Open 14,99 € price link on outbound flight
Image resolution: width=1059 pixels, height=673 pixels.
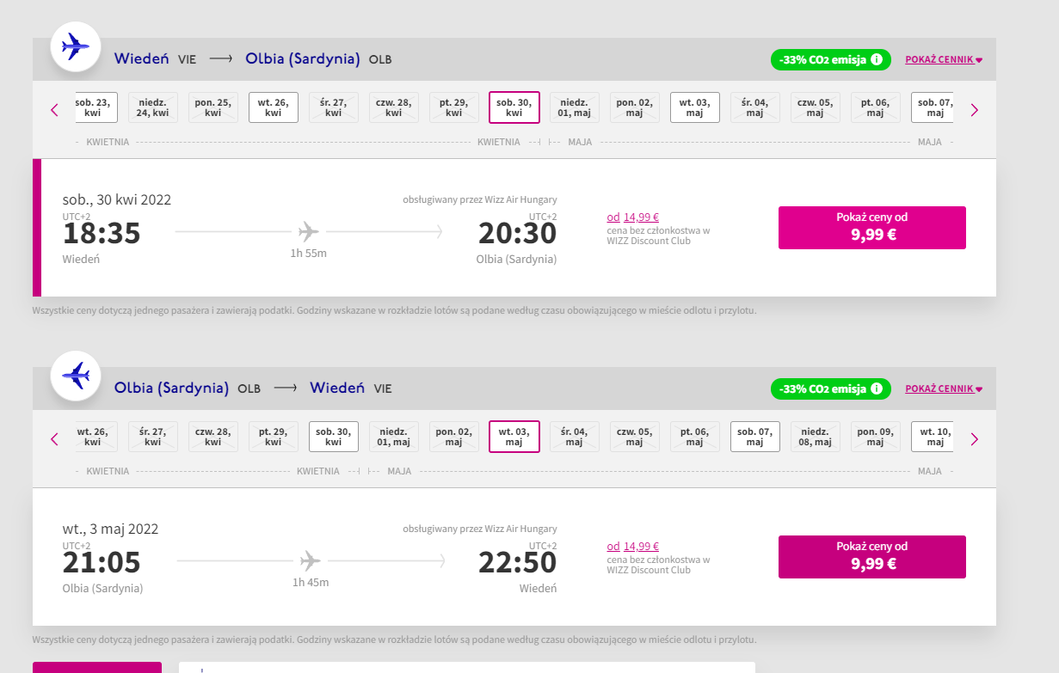coord(641,217)
